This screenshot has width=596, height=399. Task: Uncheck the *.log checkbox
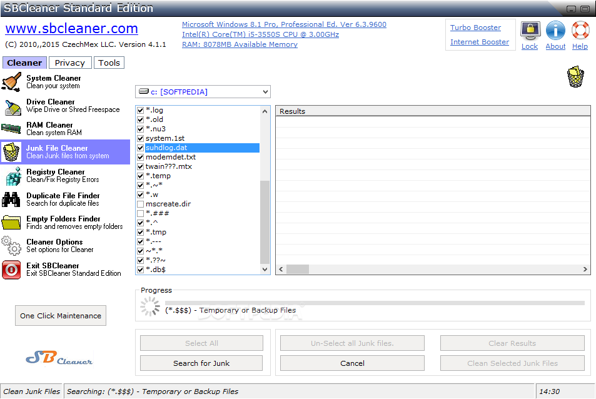click(x=140, y=110)
